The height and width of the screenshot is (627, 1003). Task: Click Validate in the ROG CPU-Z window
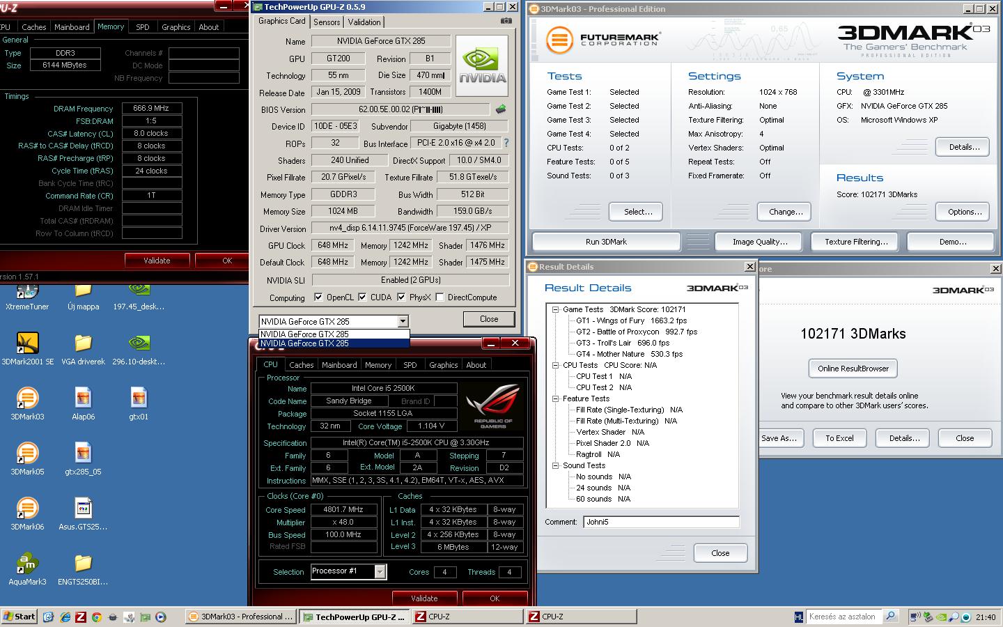424,598
